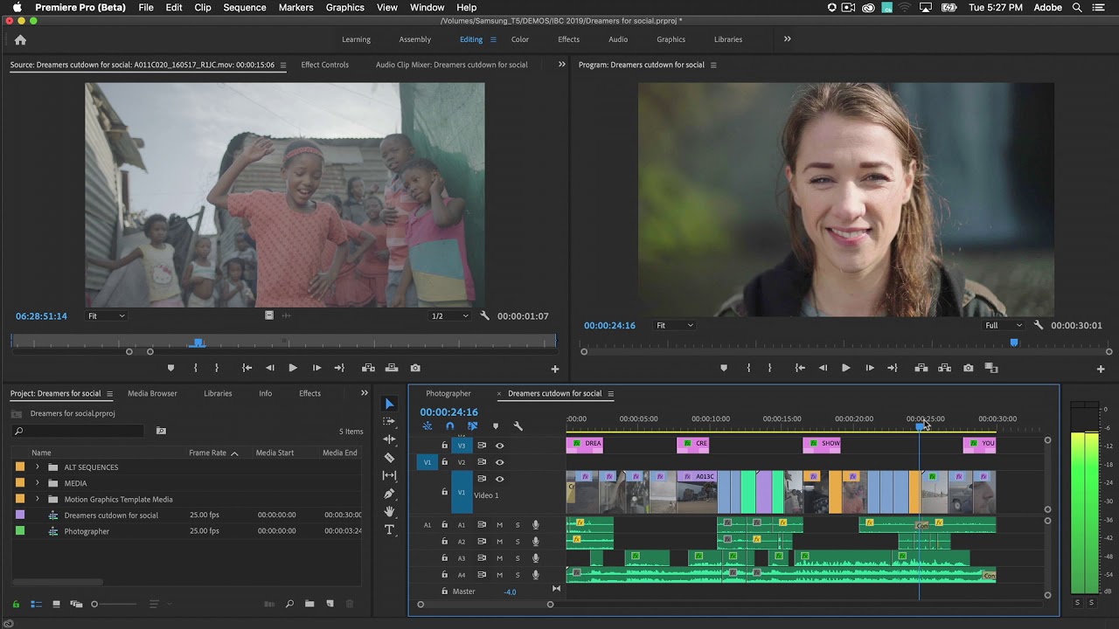This screenshot has height=629, width=1119.
Task: Open the Fit zoom dropdown on Program monitor
Action: 675,325
